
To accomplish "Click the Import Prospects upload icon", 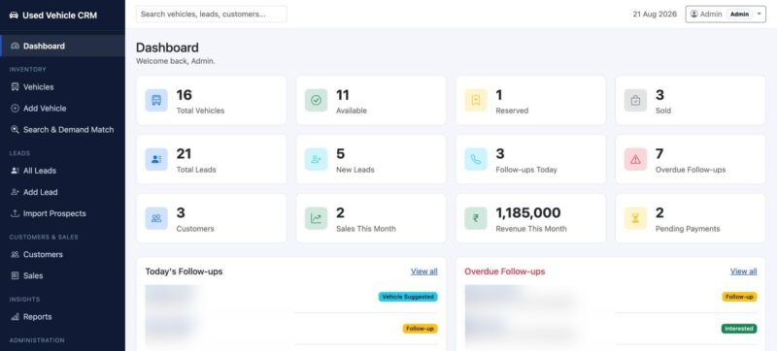I will click(15, 213).
